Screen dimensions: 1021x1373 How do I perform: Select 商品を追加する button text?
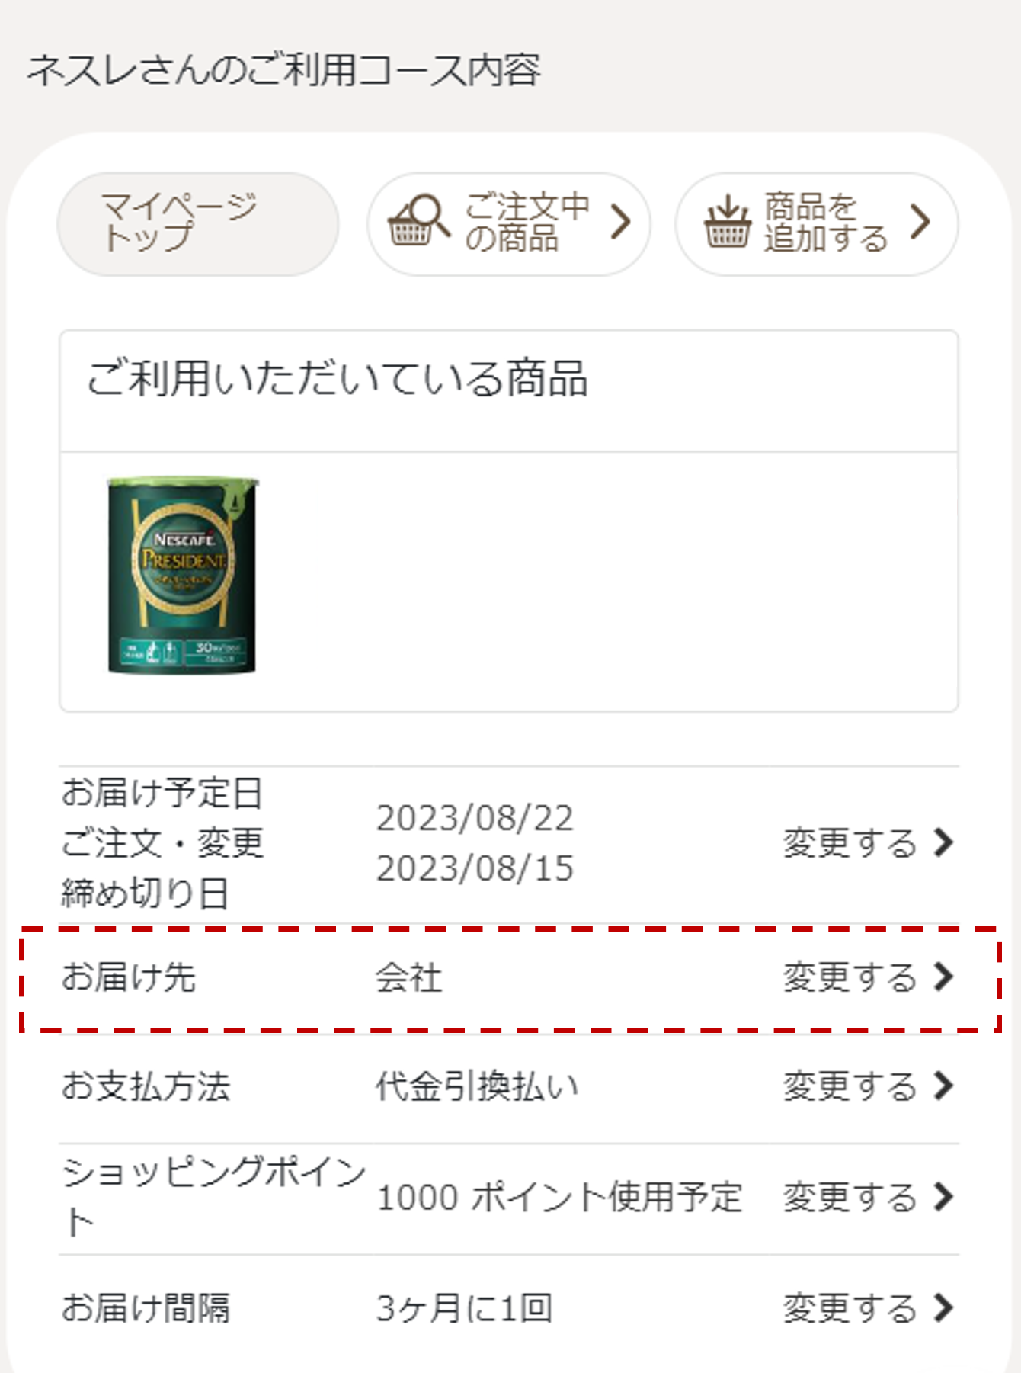tap(827, 223)
